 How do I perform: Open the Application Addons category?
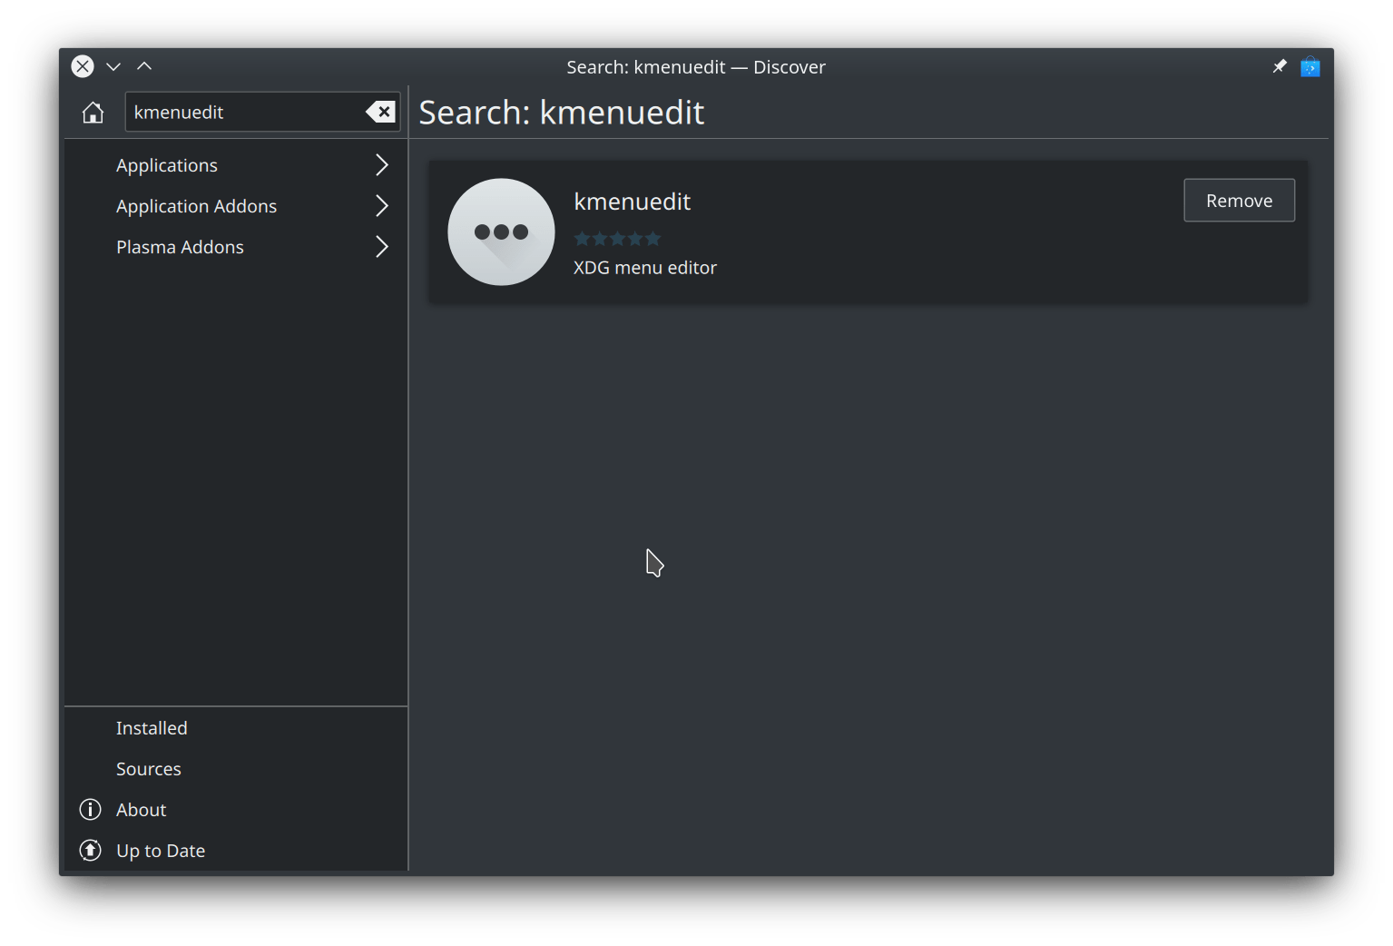click(236, 206)
